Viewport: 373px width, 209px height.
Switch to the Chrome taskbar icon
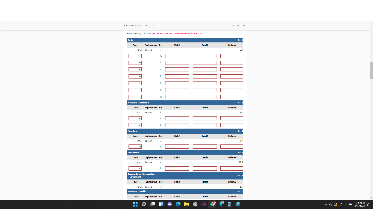click(212, 204)
